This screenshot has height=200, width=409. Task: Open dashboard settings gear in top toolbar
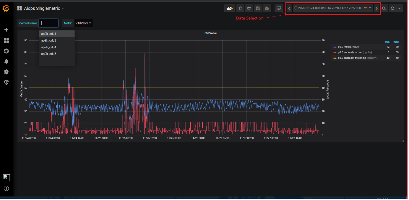tap(267, 9)
